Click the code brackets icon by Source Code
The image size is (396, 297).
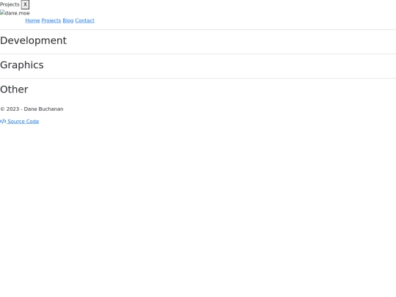click(x=3, y=121)
